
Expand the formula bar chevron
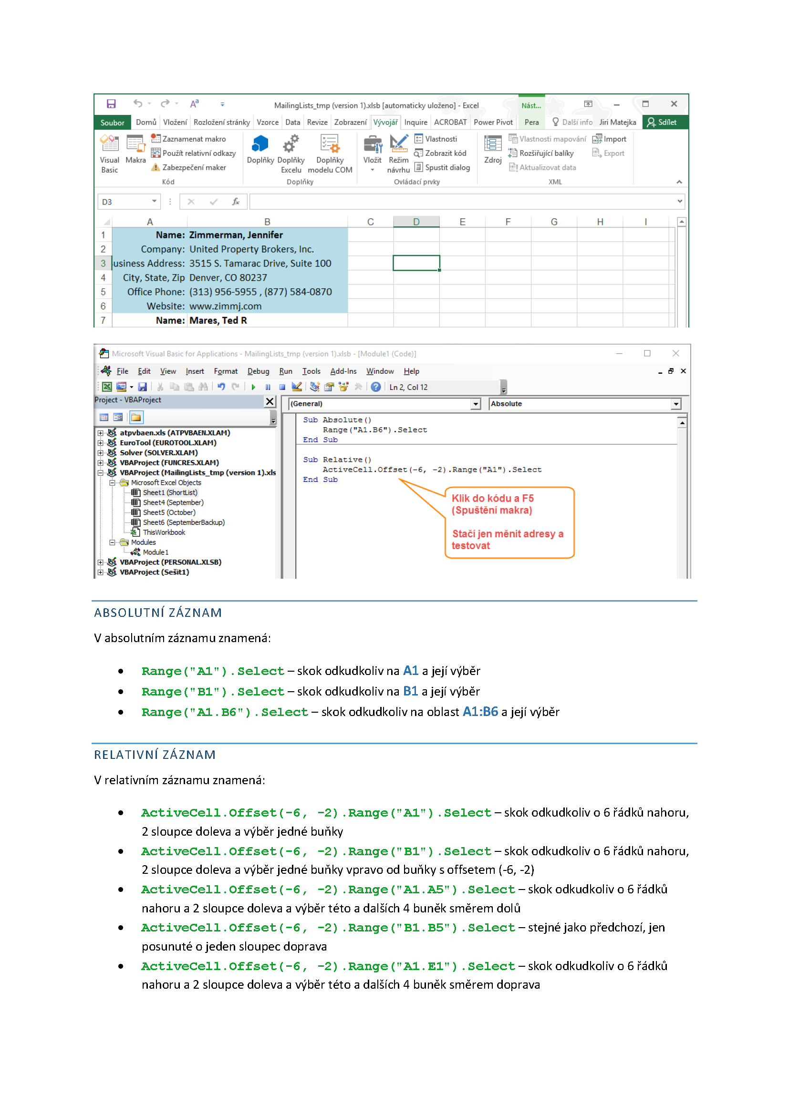click(680, 201)
